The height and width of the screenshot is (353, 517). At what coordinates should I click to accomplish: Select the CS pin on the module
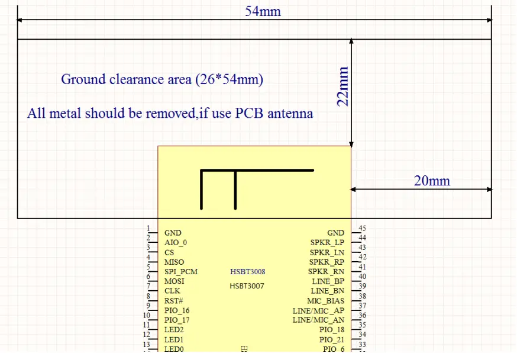[170, 252]
